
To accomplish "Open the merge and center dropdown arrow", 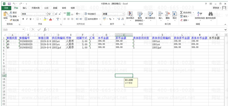I will (100, 19).
